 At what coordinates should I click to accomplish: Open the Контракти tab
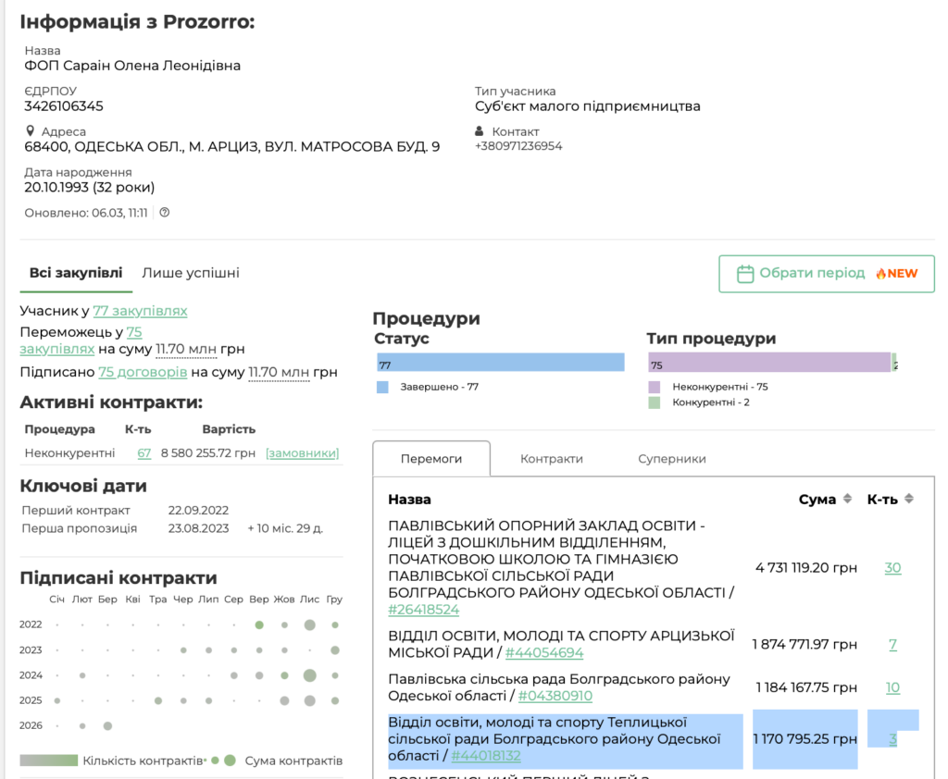tap(552, 459)
